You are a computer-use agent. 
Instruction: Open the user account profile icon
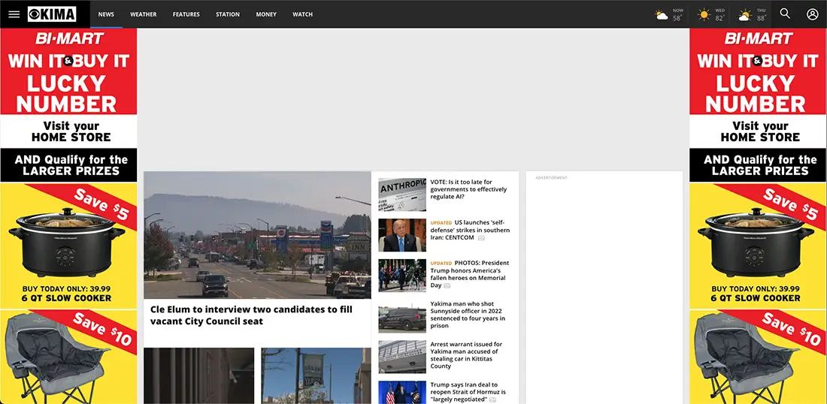pos(812,14)
